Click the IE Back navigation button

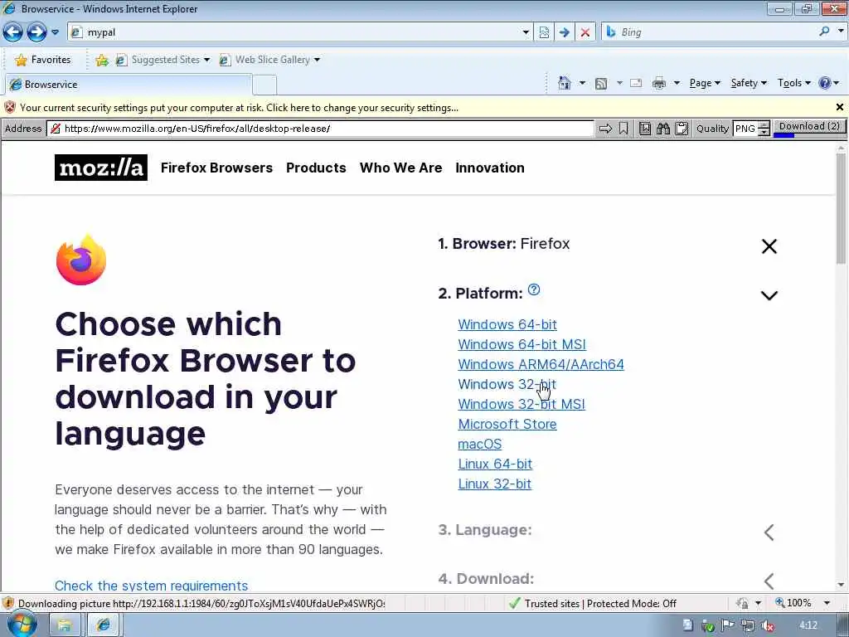pyautogui.click(x=13, y=32)
